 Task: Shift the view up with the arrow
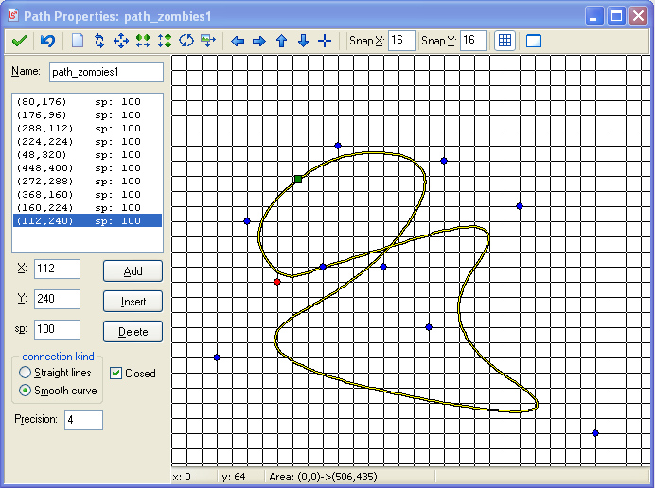coord(281,41)
